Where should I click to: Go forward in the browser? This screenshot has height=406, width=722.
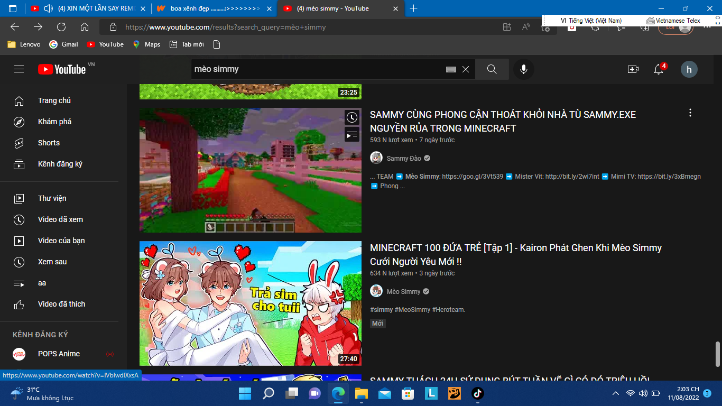click(38, 27)
